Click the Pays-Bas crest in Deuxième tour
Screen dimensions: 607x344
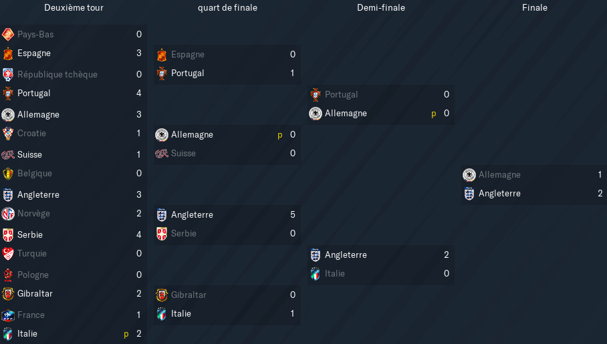pyautogui.click(x=8, y=35)
